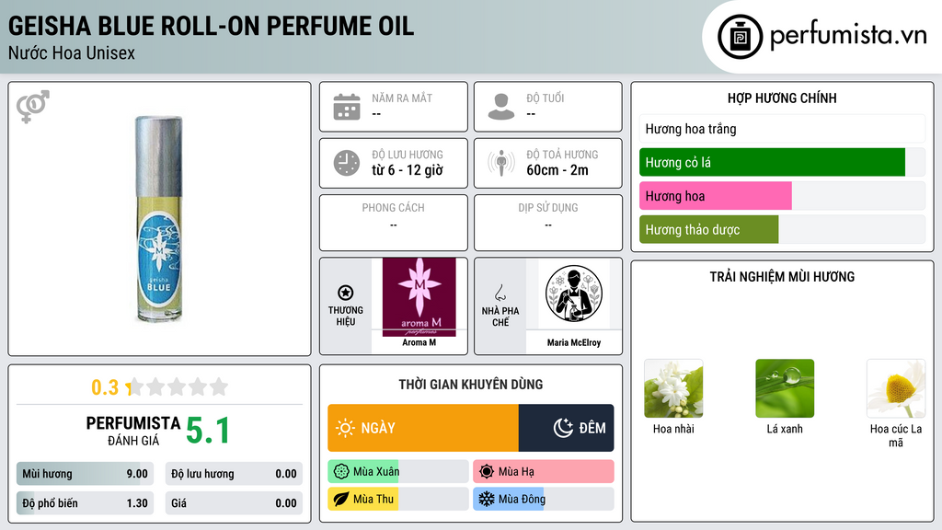942x530 pixels.
Task: Click the moon icon in the Đêm bar
Action: tap(563, 428)
